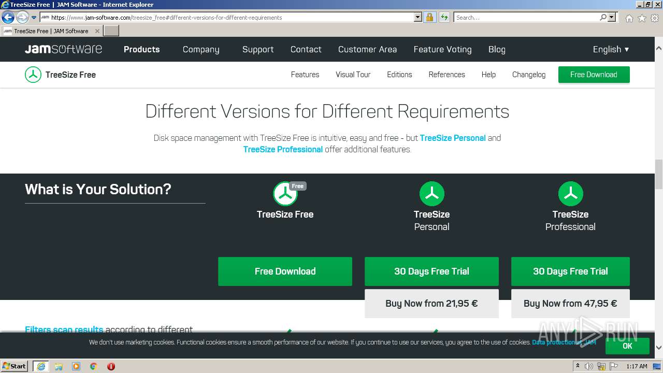The image size is (663, 373).
Task: Open a new blank tab
Action: pos(111,31)
